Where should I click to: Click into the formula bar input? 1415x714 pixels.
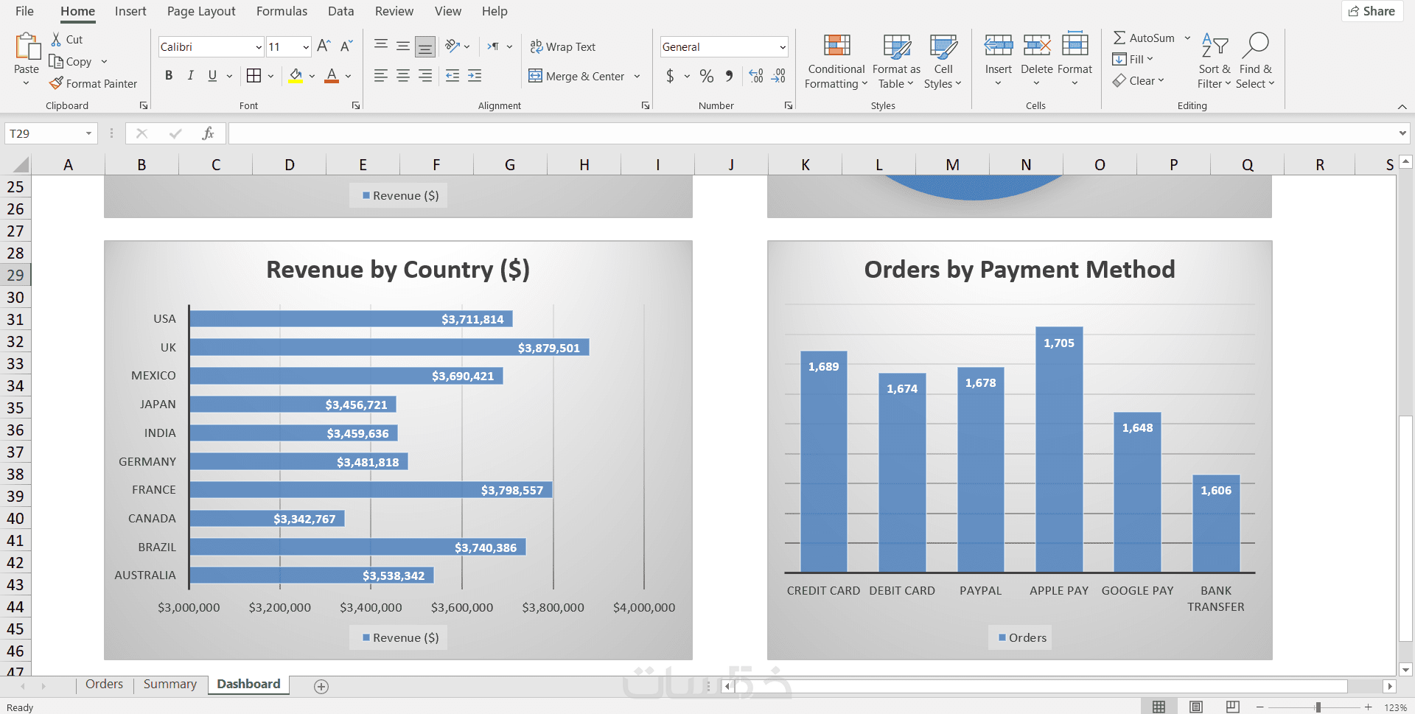(x=812, y=133)
